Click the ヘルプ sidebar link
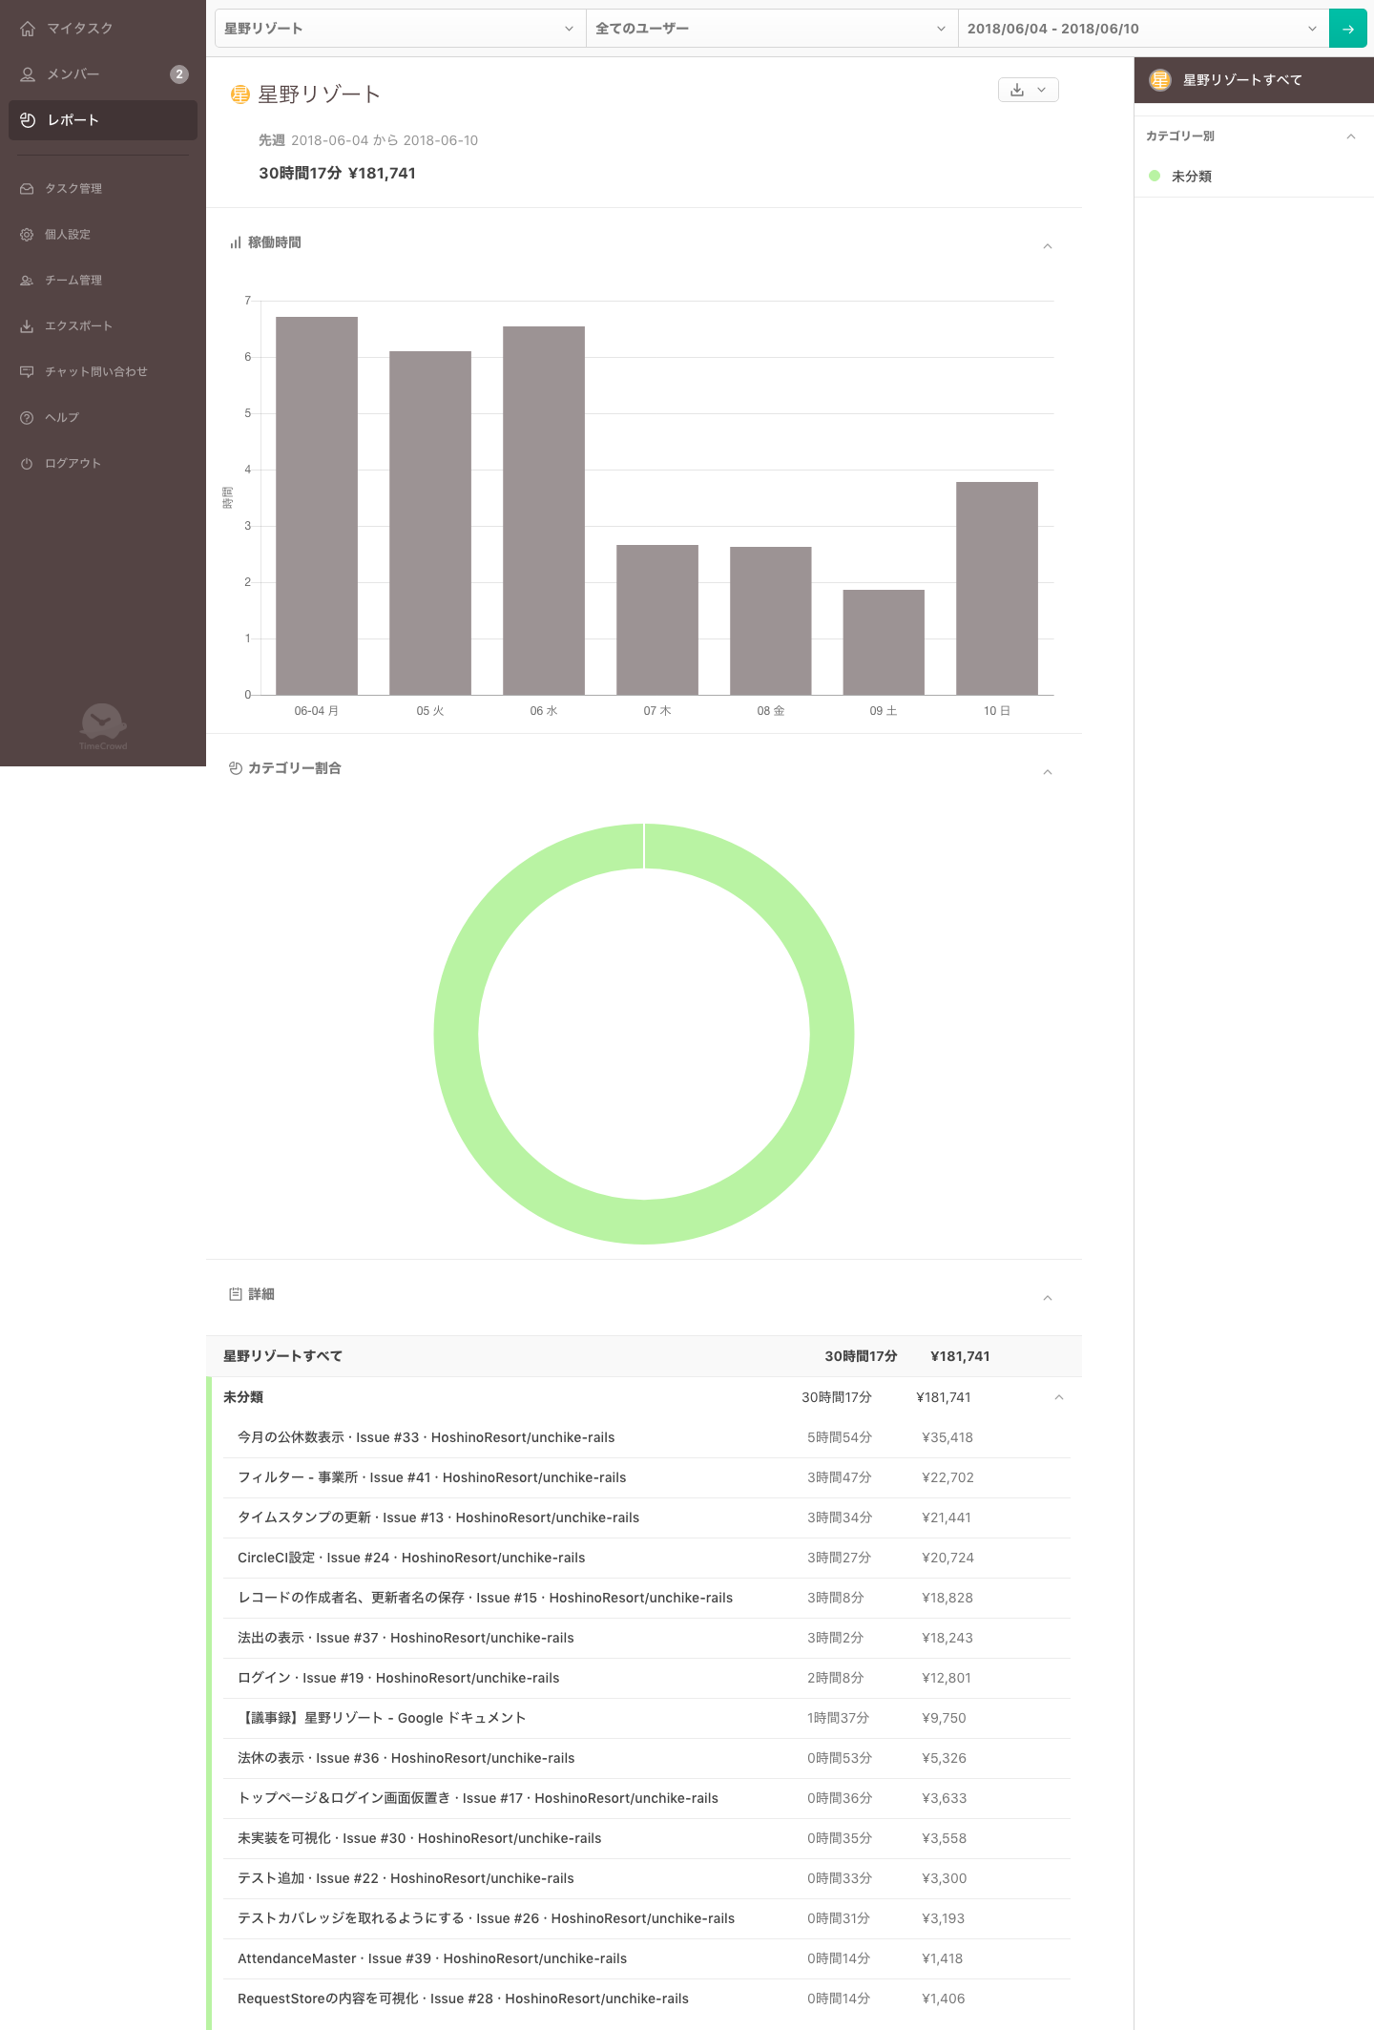This screenshot has width=1374, height=2030. coord(103,418)
